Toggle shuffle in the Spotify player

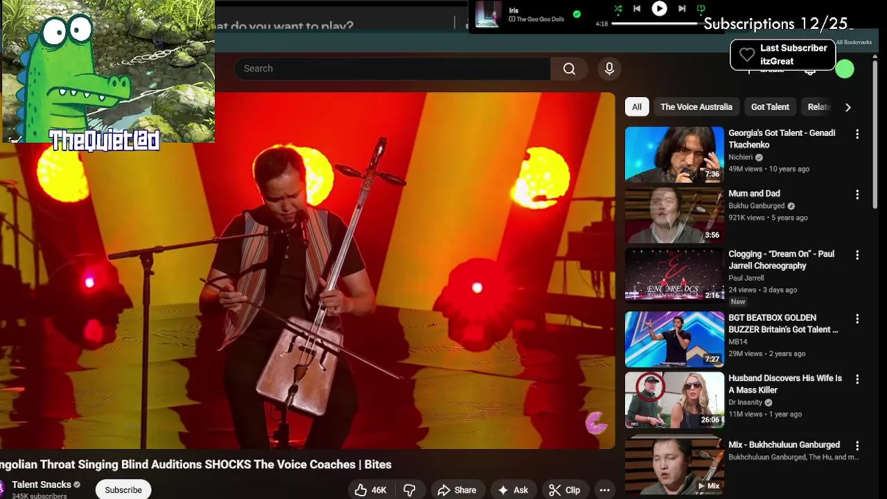[618, 9]
